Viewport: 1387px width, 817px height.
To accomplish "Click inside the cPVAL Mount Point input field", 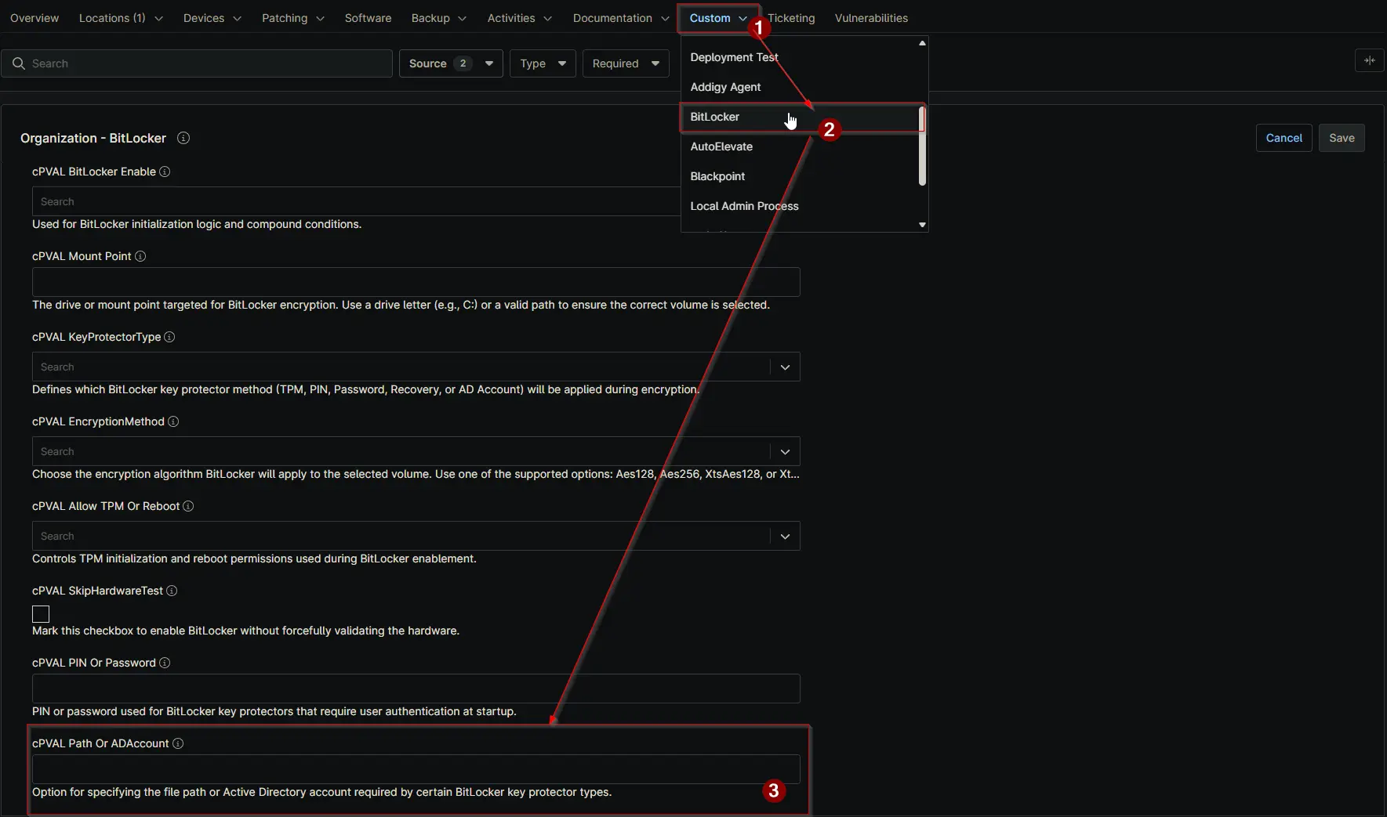I will point(416,282).
